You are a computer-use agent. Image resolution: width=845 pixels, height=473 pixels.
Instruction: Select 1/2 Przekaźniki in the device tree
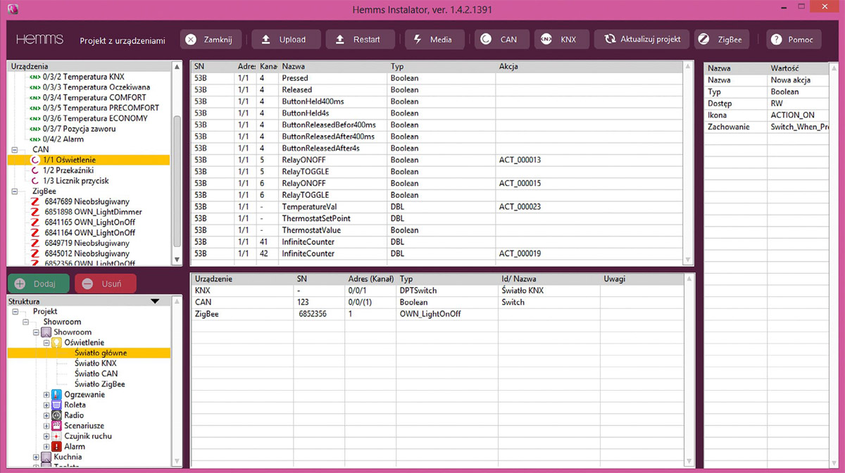[x=68, y=170]
